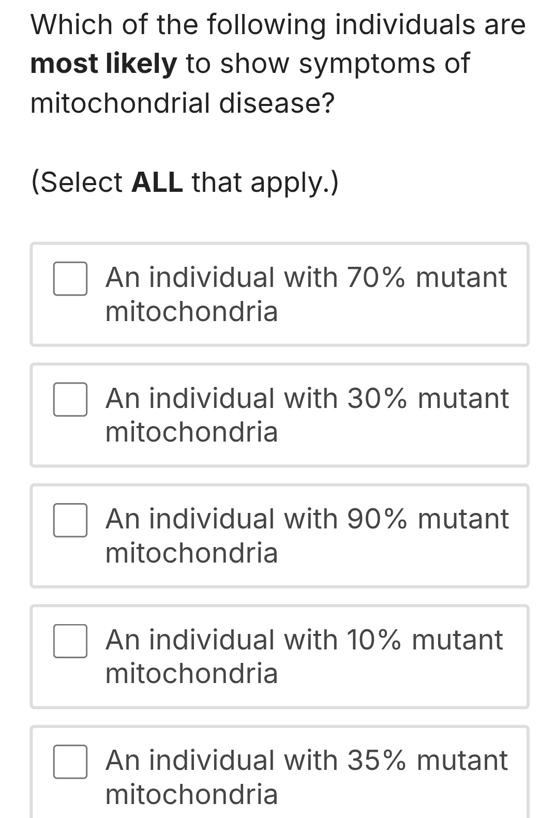Check the 70% mutant mitochondria checkbox
The height and width of the screenshot is (818, 555).
(70, 279)
